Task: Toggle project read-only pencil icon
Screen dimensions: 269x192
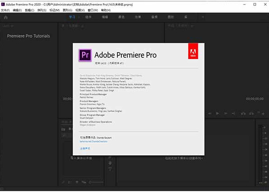Action: pos(63,182)
